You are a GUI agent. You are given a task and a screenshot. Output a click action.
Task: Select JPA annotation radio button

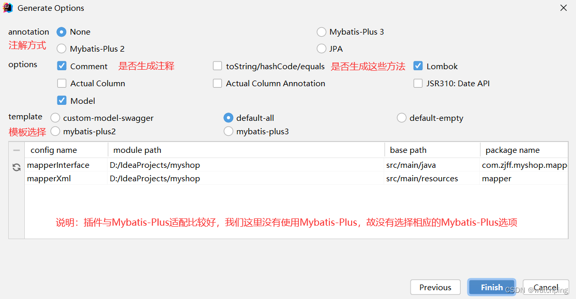click(x=322, y=49)
